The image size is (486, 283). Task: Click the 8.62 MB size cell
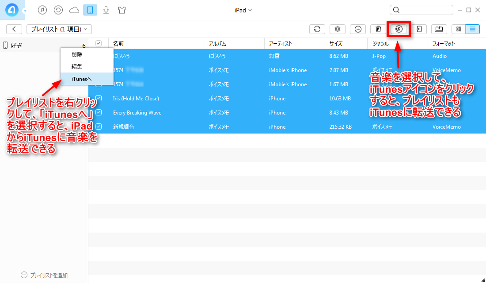[x=338, y=56]
